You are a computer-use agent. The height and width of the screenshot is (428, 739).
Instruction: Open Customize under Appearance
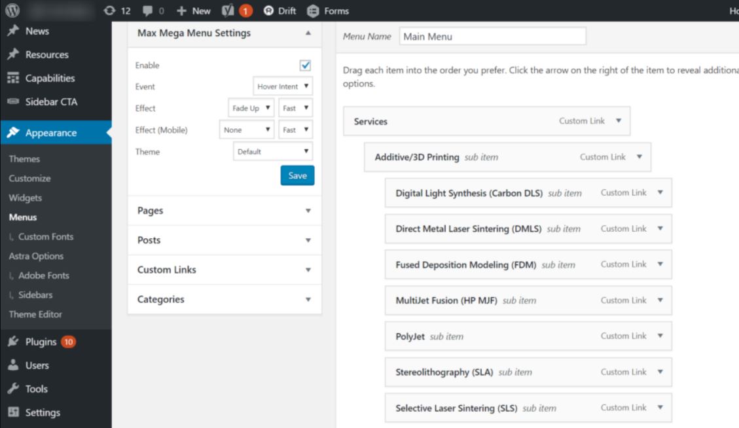pyautogui.click(x=29, y=178)
